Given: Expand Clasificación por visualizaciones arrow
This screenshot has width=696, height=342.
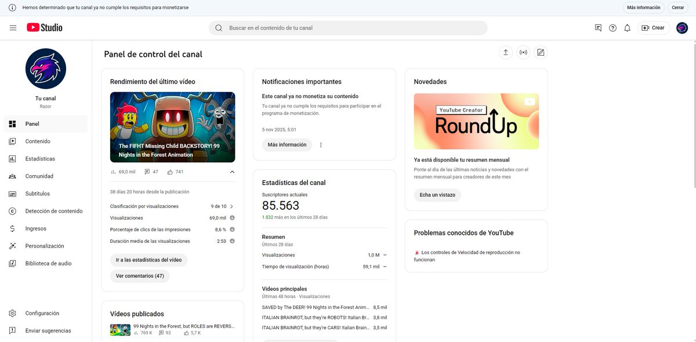Looking at the screenshot, I should [232, 206].
